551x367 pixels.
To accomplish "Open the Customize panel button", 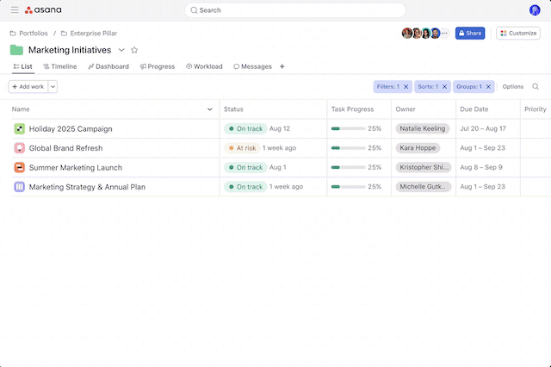I will coord(518,33).
